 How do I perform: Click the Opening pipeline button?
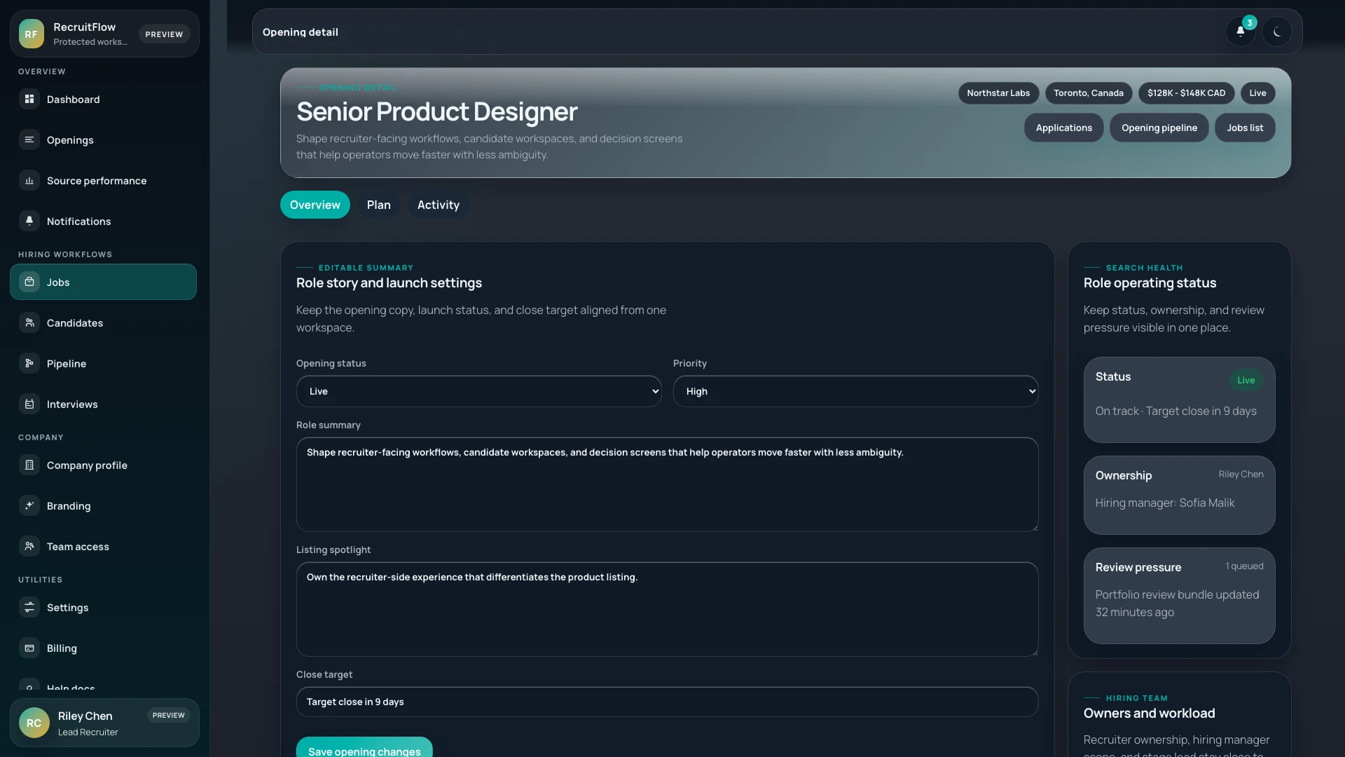point(1159,128)
